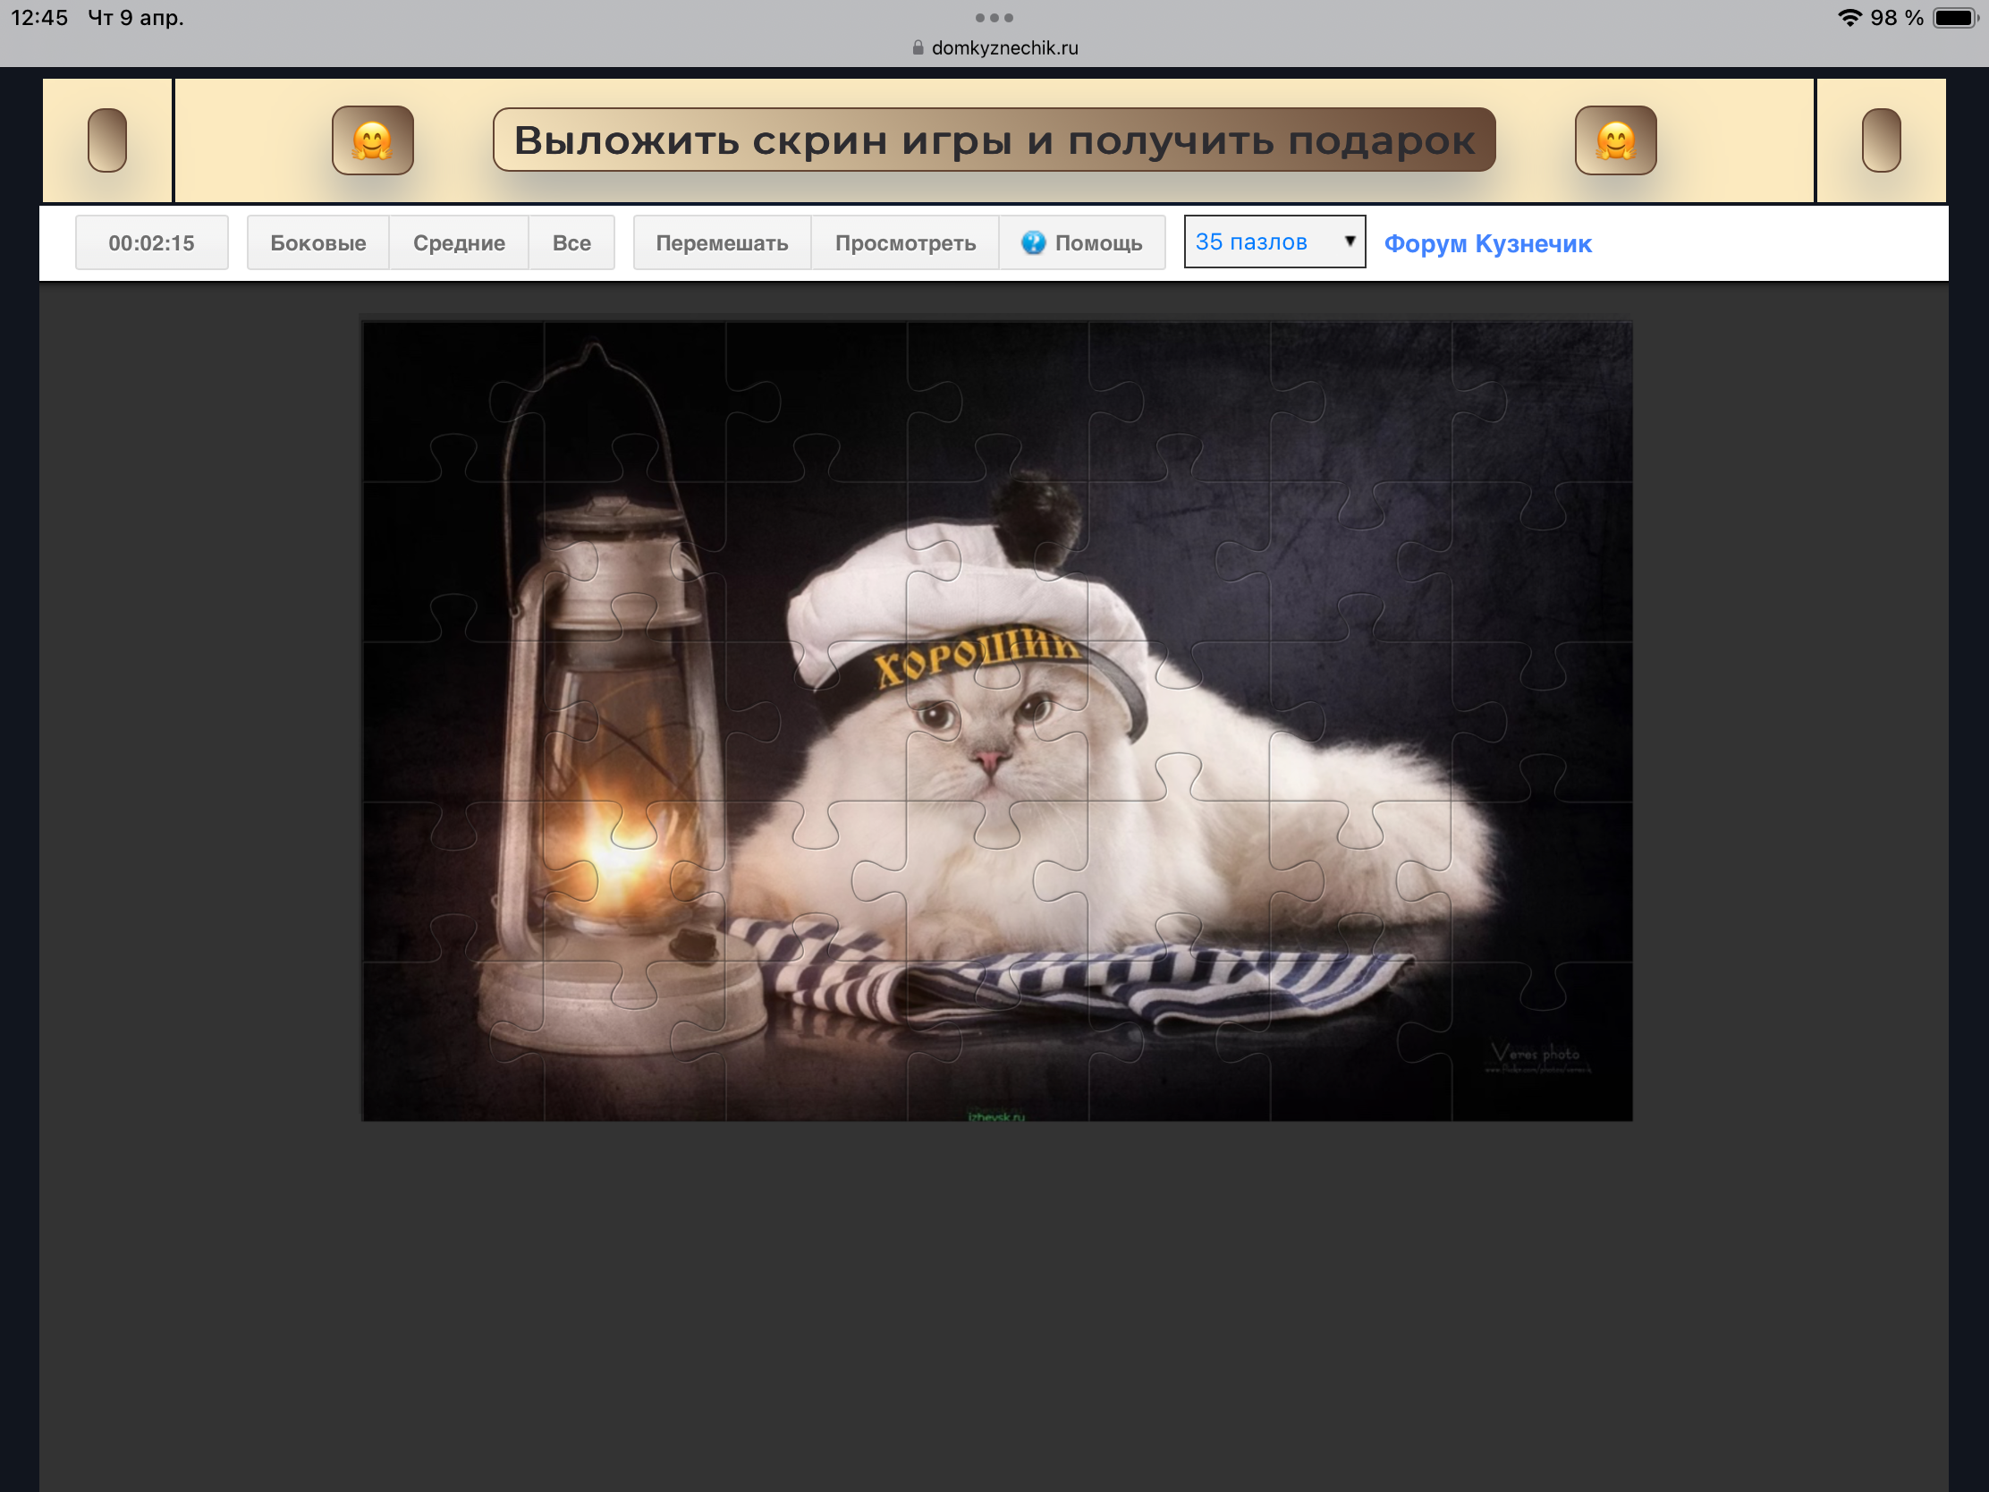The height and width of the screenshot is (1492, 1989).
Task: Click the left hugging-face emoji button
Action: (372, 140)
